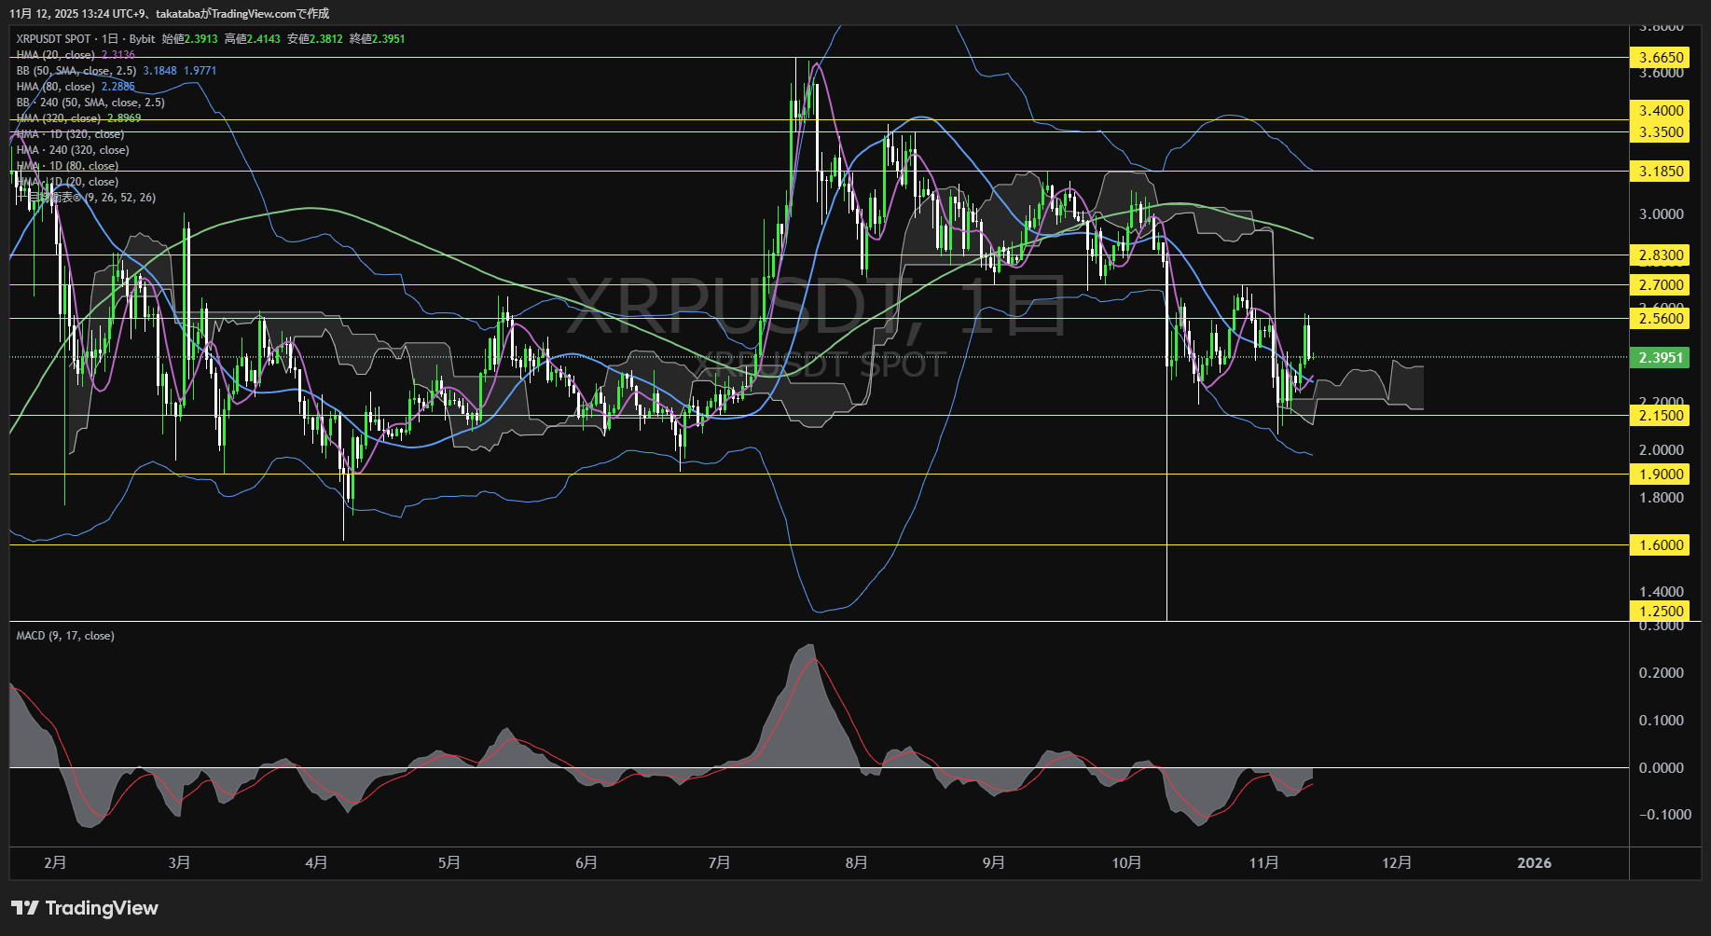Click the 1.6000 yellow price label
Viewport: 1711px width, 936px height.
[1659, 545]
